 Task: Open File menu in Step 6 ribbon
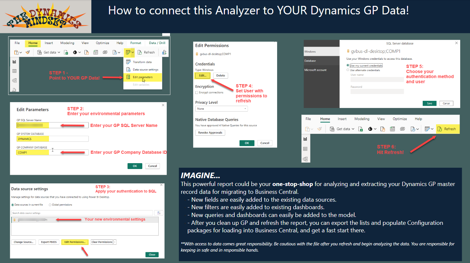(x=308, y=119)
